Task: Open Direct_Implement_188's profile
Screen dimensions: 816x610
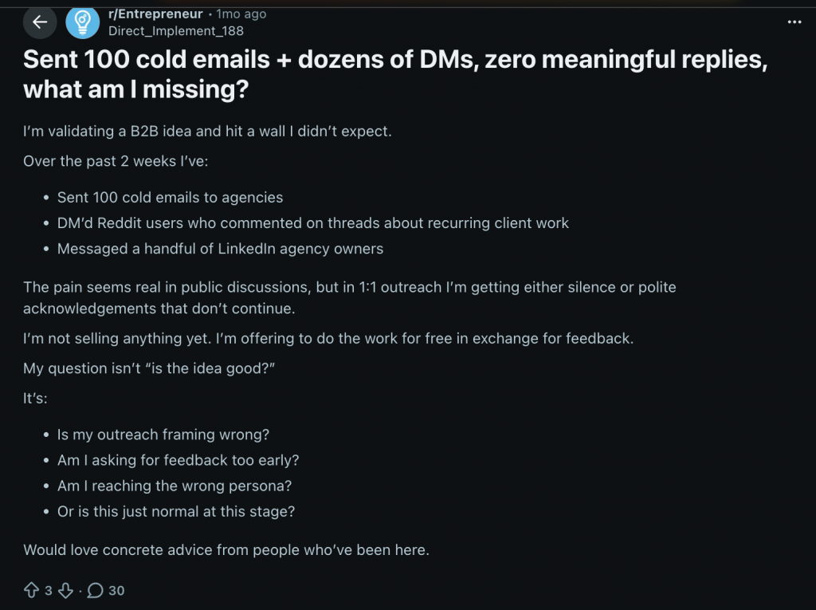Action: point(175,31)
